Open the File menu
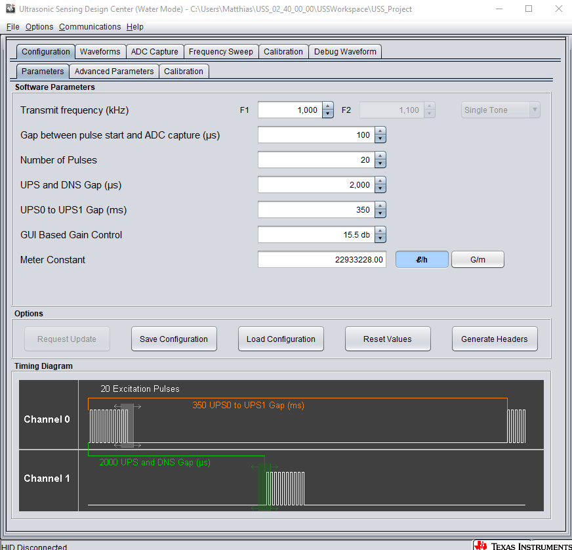The width and height of the screenshot is (572, 550). (x=12, y=27)
